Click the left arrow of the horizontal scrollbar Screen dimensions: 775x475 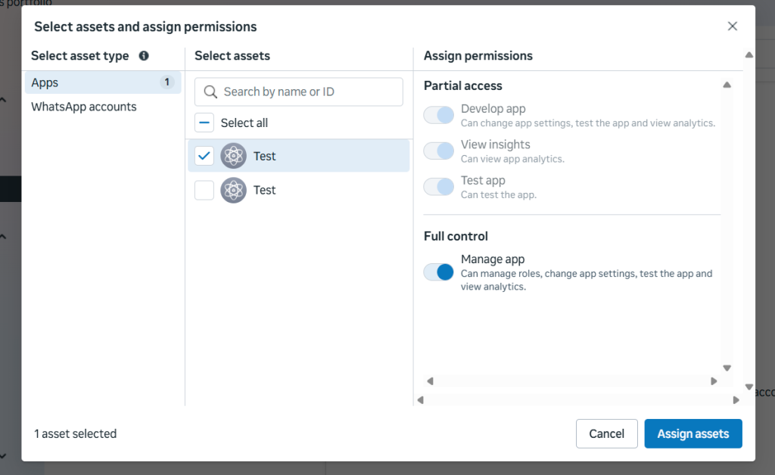click(x=430, y=380)
